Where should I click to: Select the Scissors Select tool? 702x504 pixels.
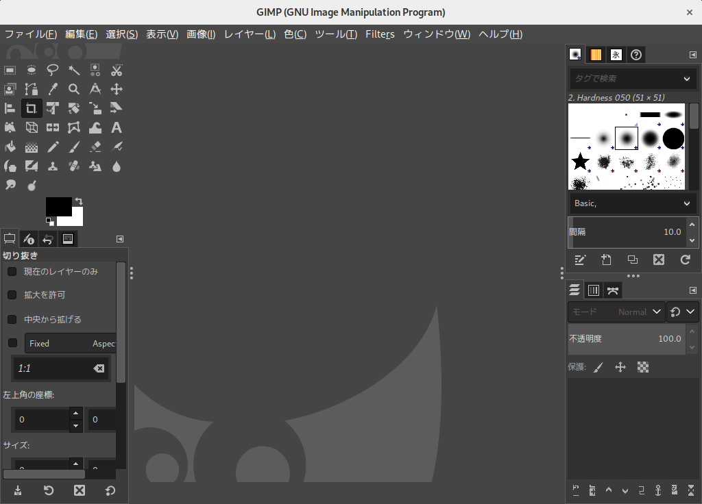117,71
